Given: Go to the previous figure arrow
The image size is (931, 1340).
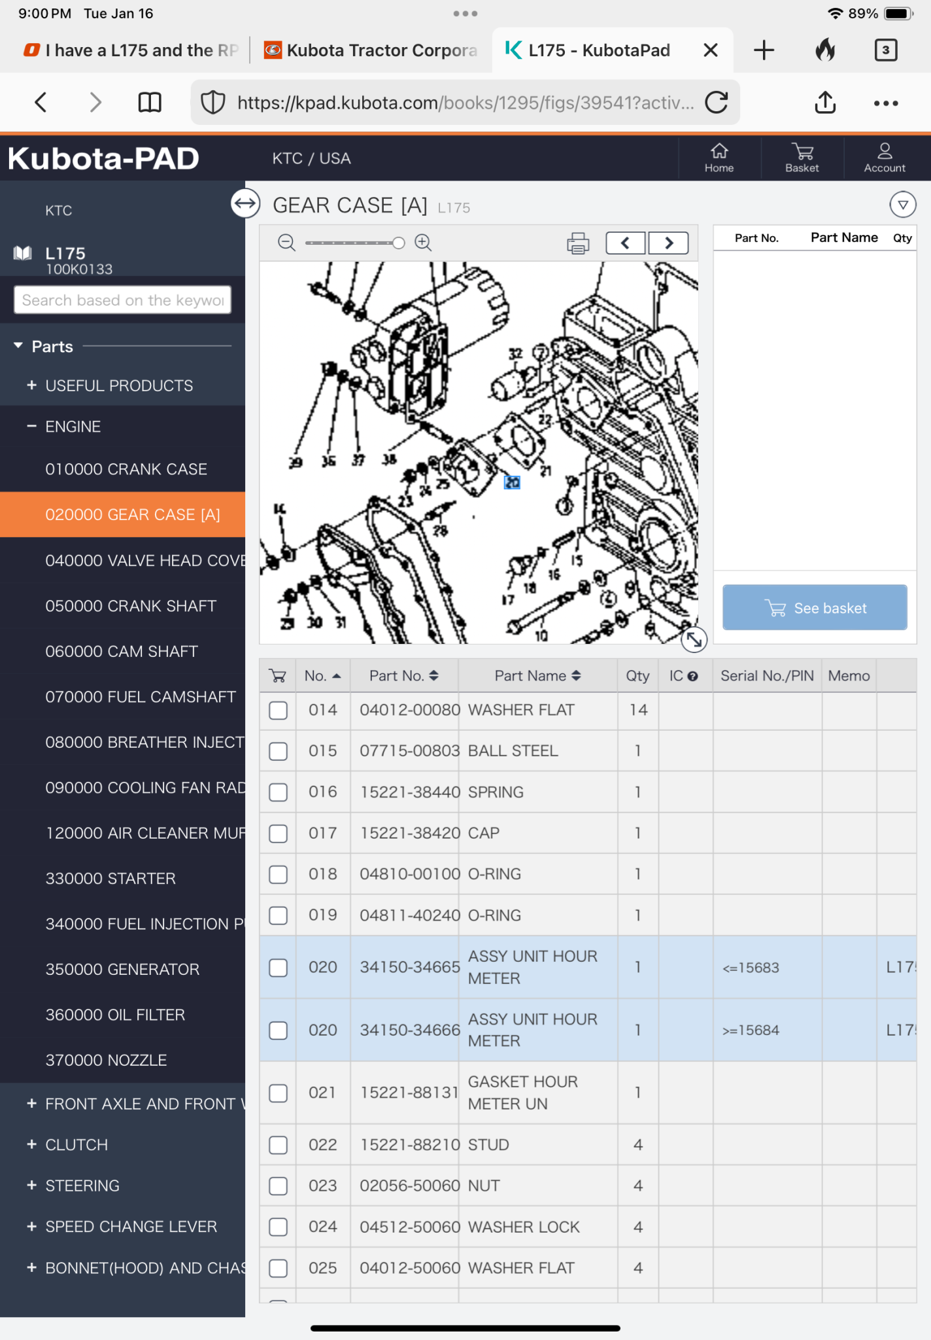Looking at the screenshot, I should [626, 243].
